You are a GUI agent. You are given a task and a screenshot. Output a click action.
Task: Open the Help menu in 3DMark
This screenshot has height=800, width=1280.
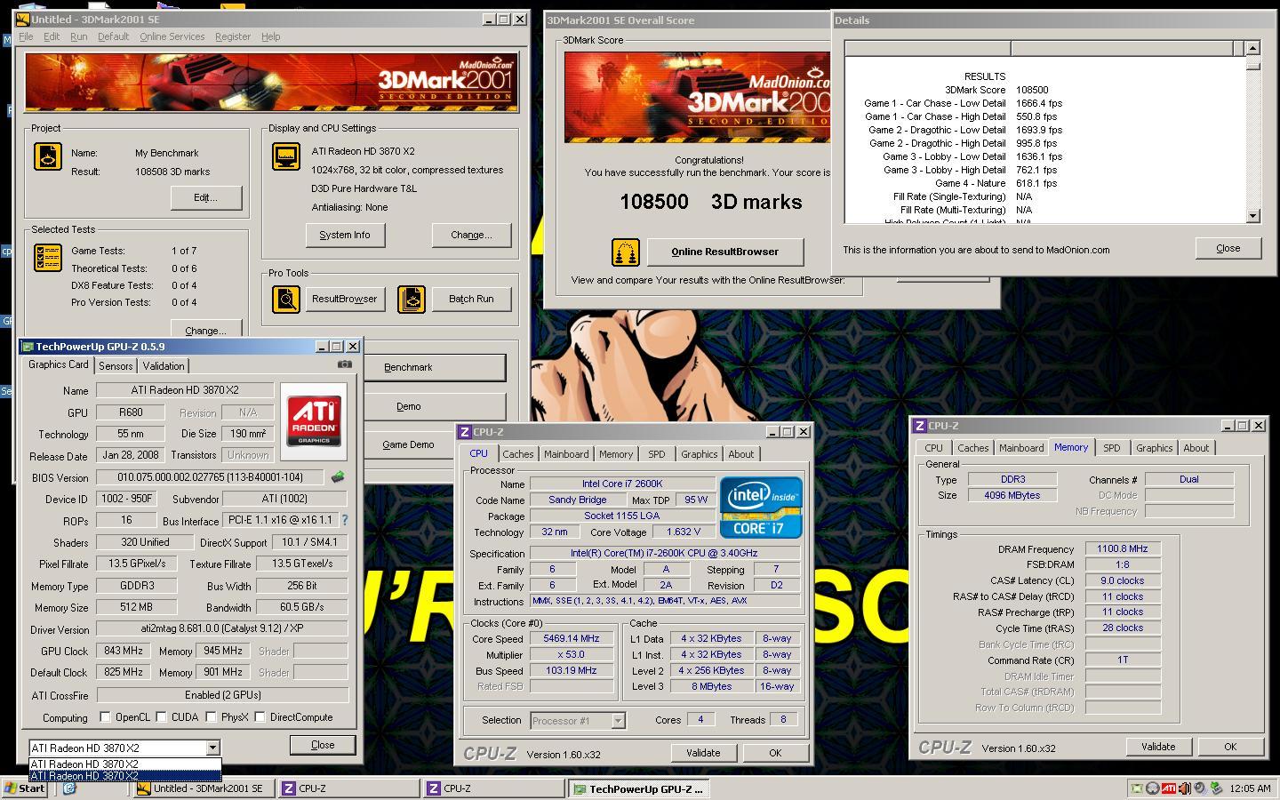pos(270,36)
